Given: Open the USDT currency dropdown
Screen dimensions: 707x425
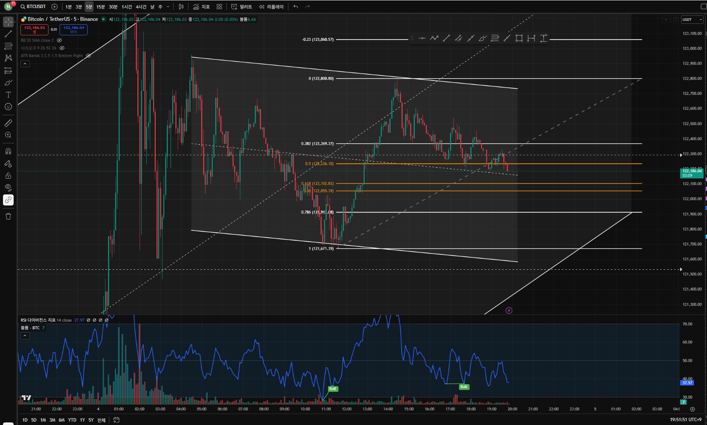Looking at the screenshot, I should 692,19.
